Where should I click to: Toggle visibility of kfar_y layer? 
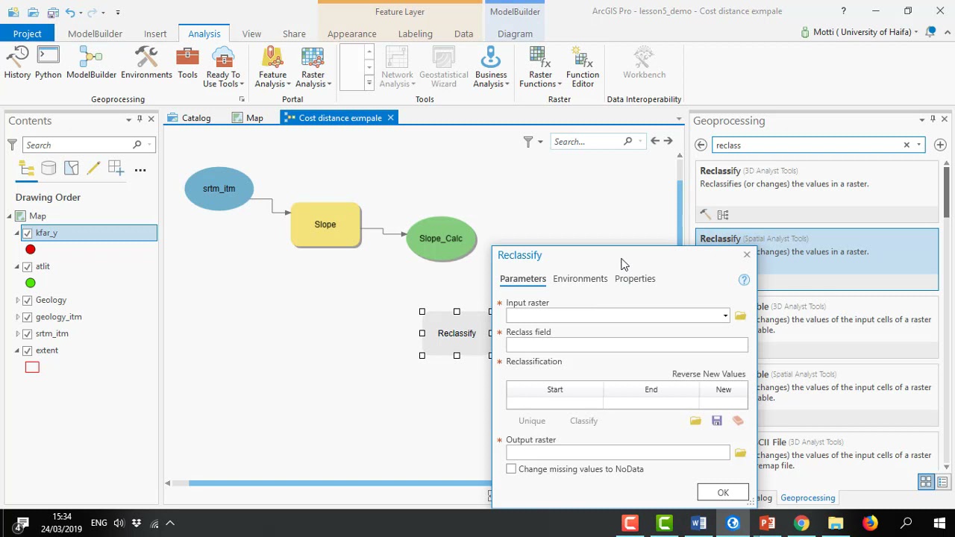click(x=28, y=233)
